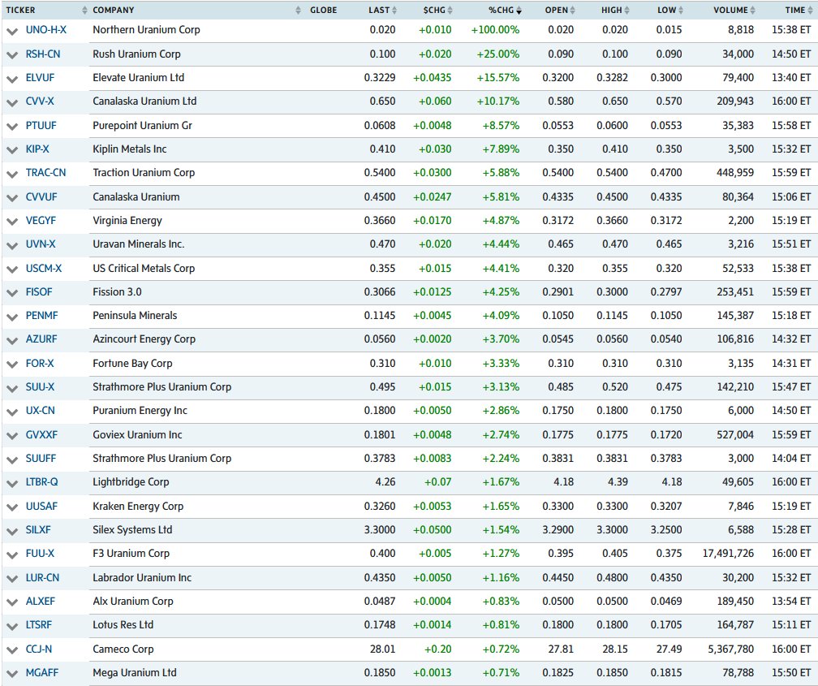Expand the FISOF row chevron
This screenshot has height=686, width=818.
click(x=12, y=293)
